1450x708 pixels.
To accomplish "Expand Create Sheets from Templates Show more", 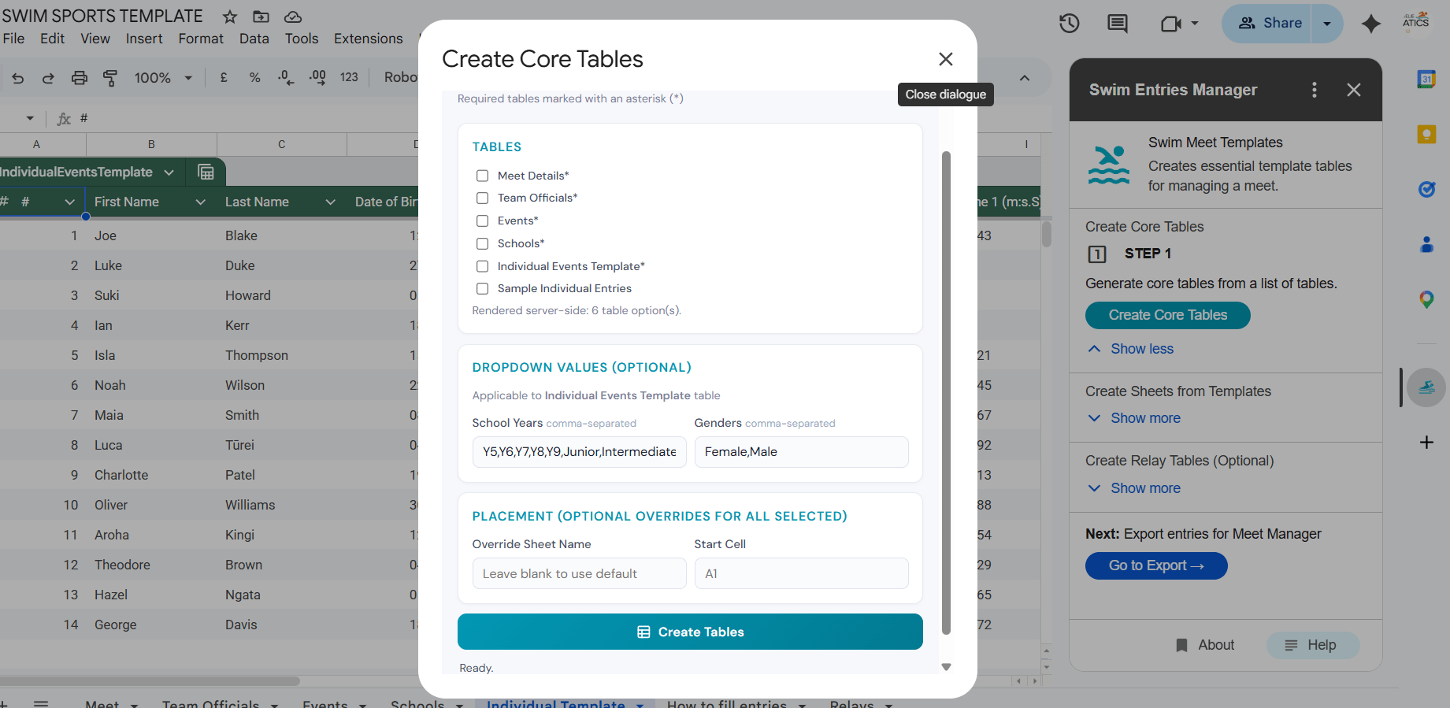I will click(1144, 418).
